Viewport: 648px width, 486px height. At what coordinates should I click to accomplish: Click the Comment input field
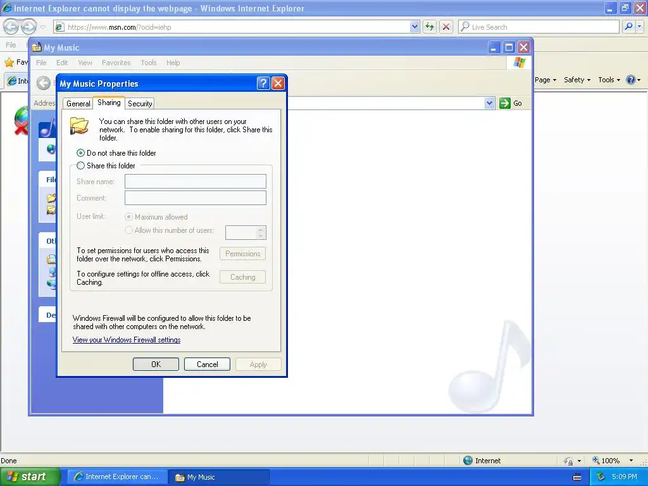(196, 198)
